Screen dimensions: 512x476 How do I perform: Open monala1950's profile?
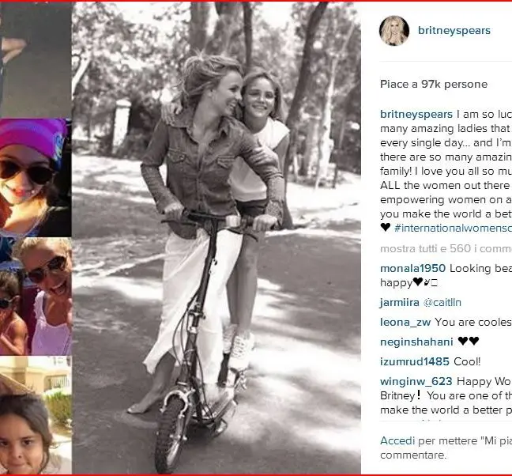tap(413, 268)
